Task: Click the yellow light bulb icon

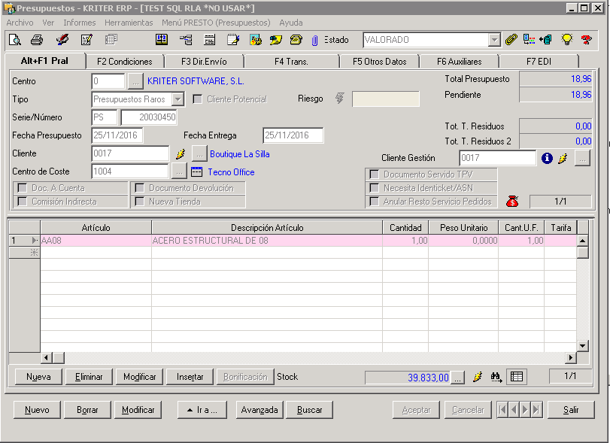Action: [x=567, y=39]
